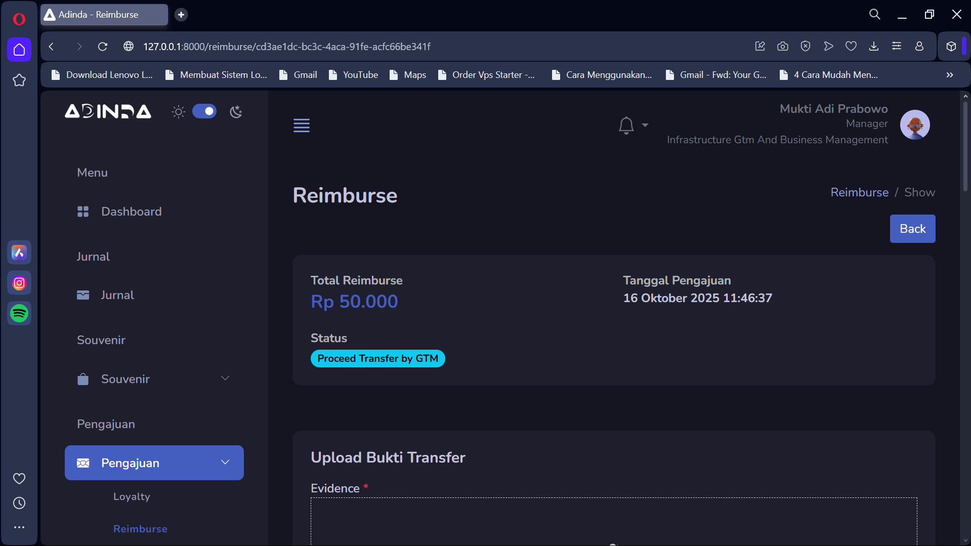Click the browser reload icon
Image resolution: width=971 pixels, height=546 pixels.
point(103,47)
